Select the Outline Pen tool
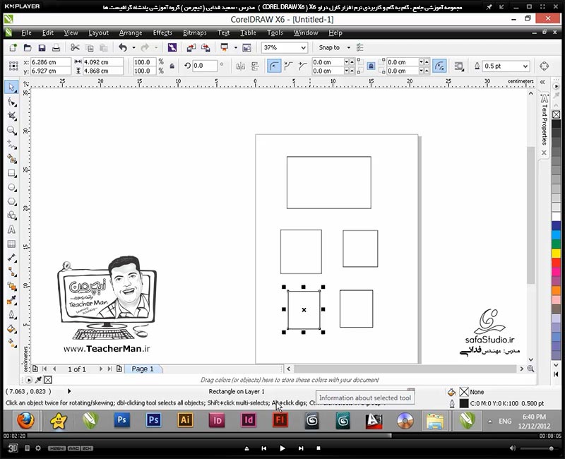This screenshot has width=565, height=459. [12, 314]
